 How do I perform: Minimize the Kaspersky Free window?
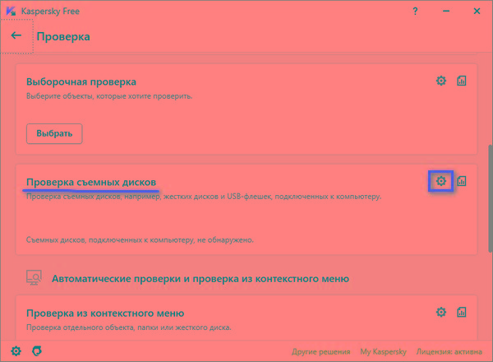click(446, 12)
